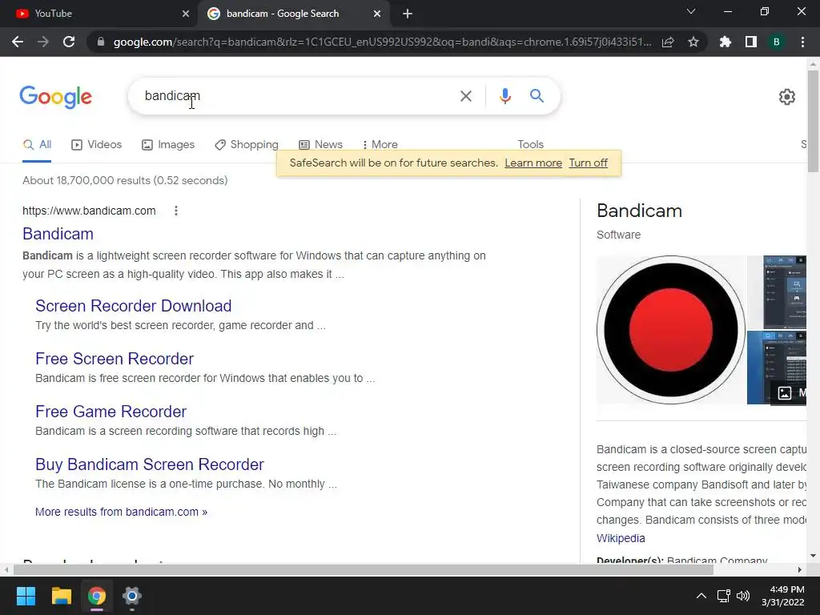Clear the search box with X
The image size is (820, 615).
pyautogui.click(x=465, y=96)
